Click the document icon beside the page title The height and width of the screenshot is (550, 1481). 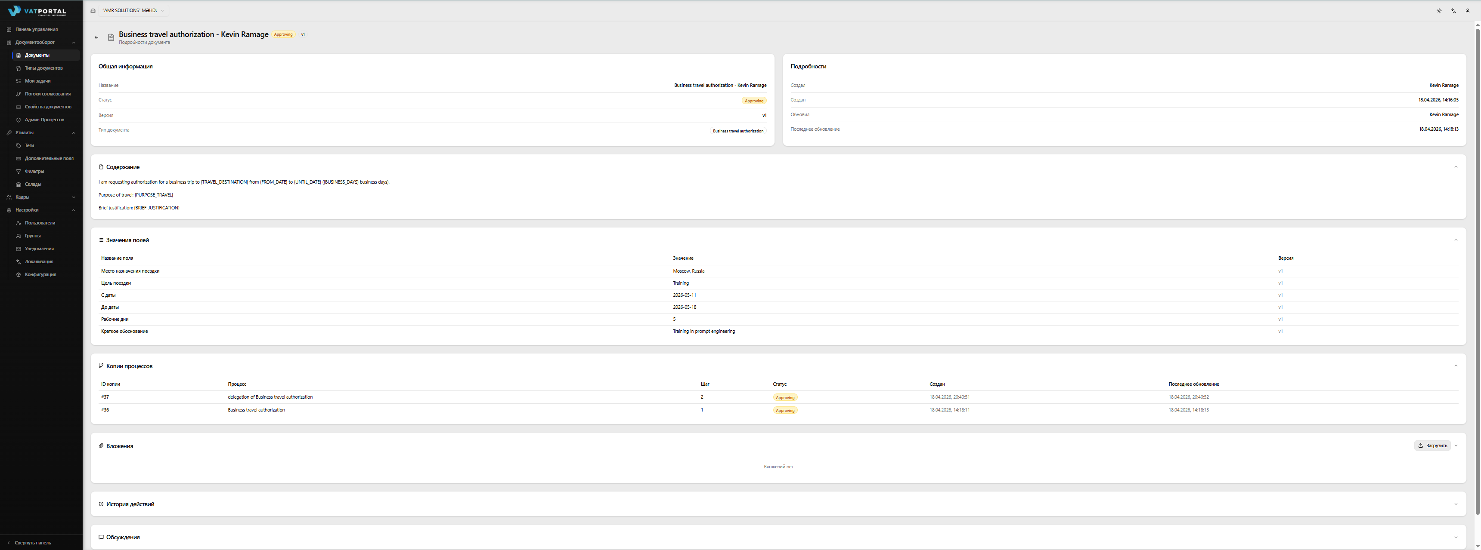[x=111, y=37]
